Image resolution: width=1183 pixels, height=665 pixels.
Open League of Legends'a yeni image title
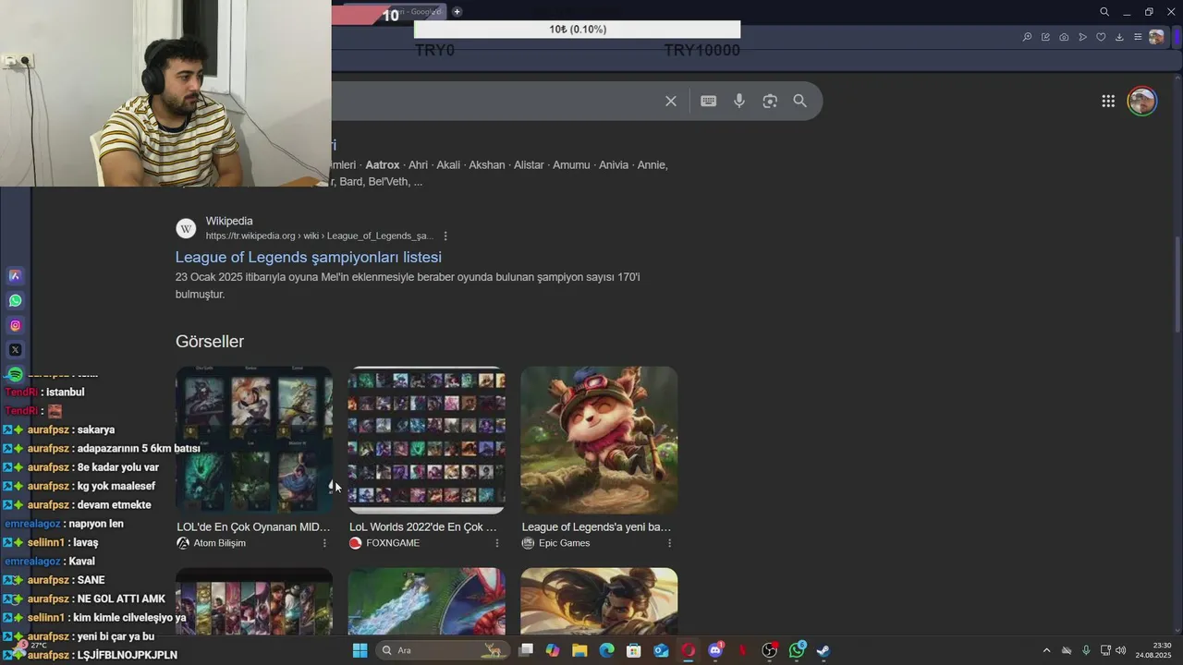click(x=596, y=527)
